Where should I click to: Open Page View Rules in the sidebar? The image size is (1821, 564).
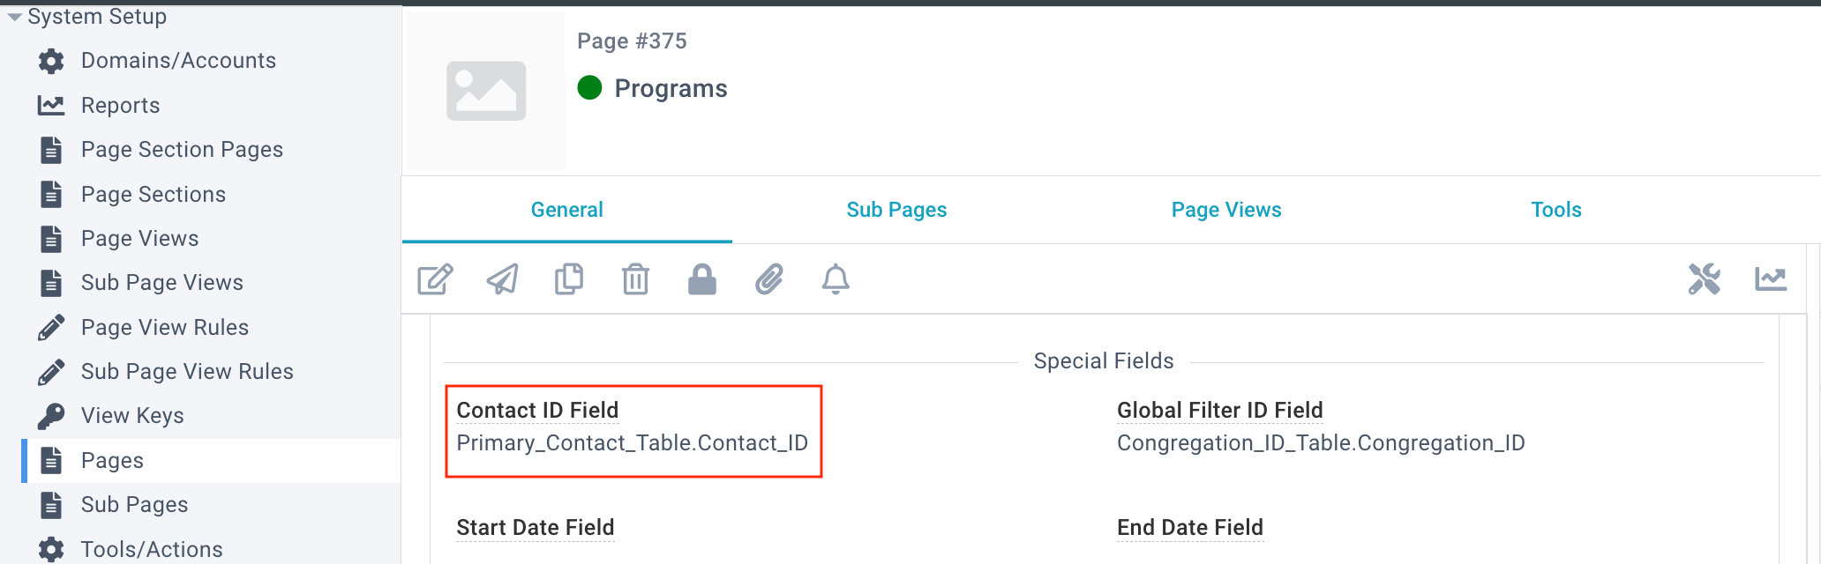coord(165,327)
